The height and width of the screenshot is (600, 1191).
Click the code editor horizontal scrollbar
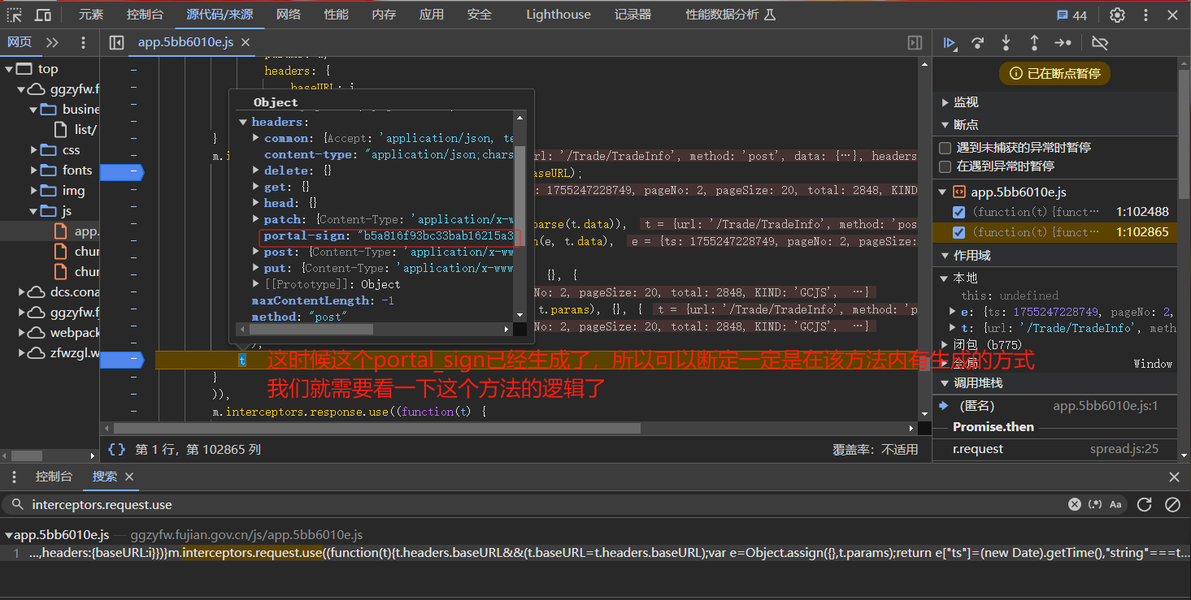377,428
